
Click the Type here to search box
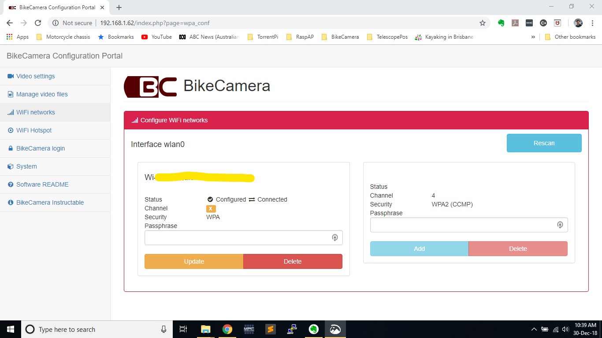98,329
